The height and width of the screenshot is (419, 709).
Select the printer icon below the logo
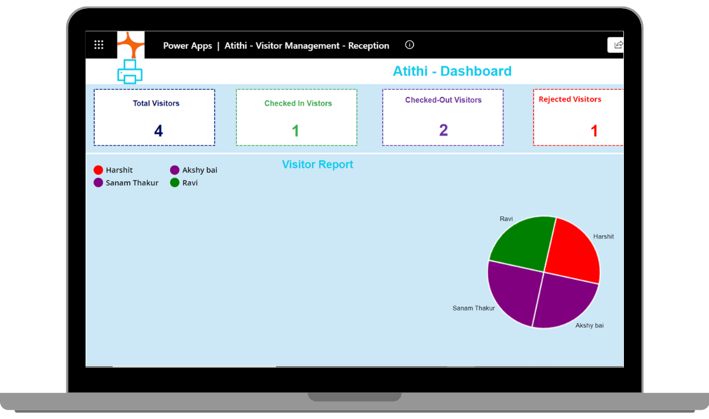pos(131,72)
